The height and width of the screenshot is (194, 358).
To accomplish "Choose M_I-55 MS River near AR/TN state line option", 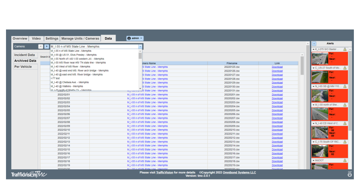I will (x=95, y=63).
